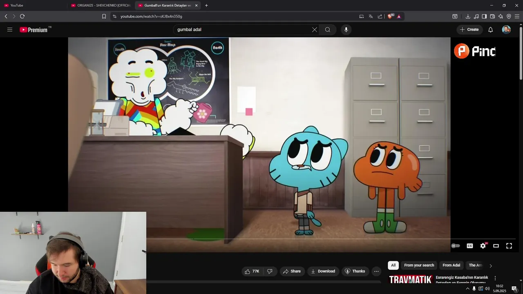Open the Travmatik recommended video thumbnail
Image resolution: width=523 pixels, height=294 pixels.
click(x=410, y=280)
